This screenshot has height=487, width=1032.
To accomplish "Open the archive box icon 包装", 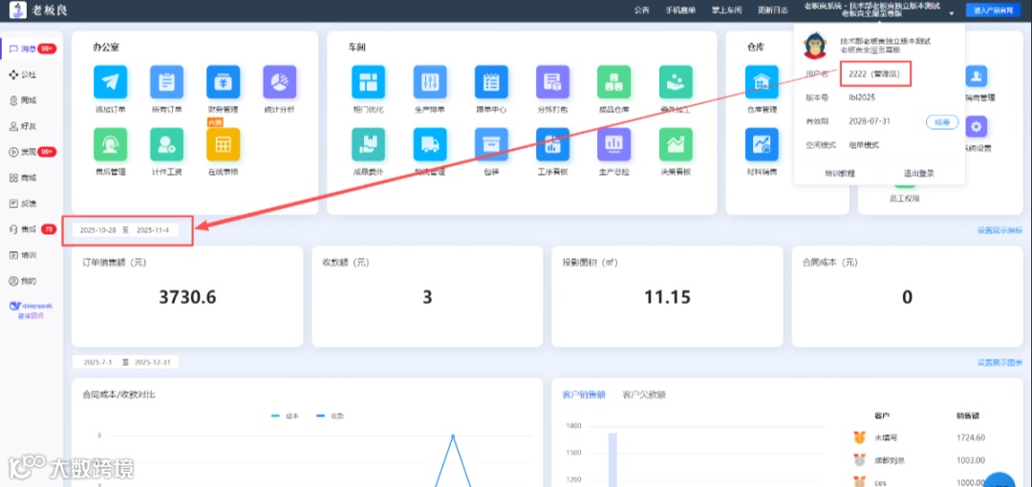I will click(491, 145).
